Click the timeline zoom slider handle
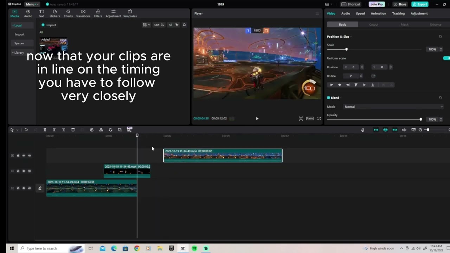This screenshot has width=450, height=253. pos(427,130)
